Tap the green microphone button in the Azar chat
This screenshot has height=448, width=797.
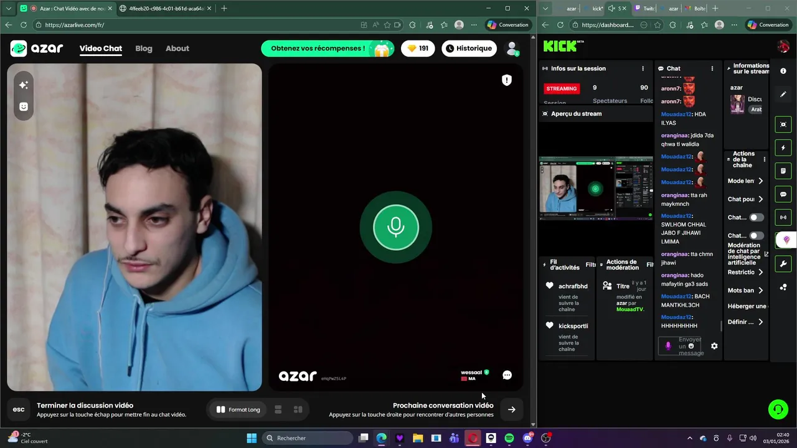pyautogui.click(x=396, y=227)
